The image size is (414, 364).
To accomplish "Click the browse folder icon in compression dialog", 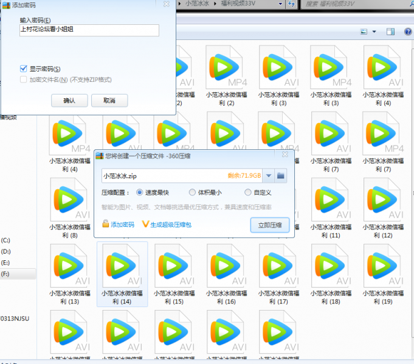I will pyautogui.click(x=280, y=175).
